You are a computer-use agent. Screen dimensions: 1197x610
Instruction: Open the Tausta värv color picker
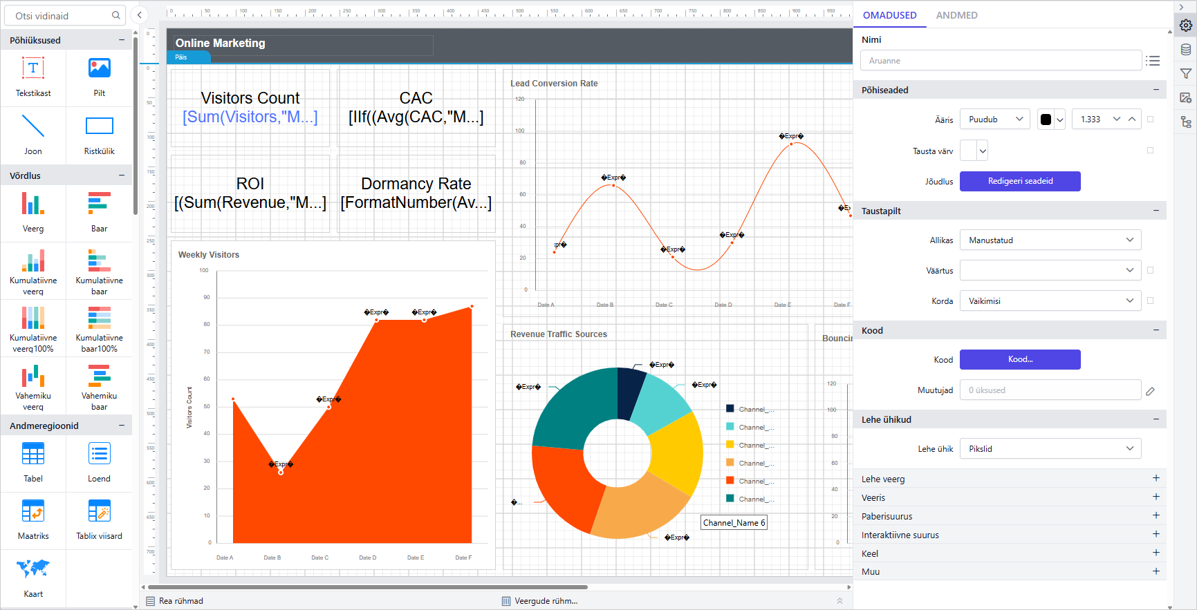click(974, 151)
